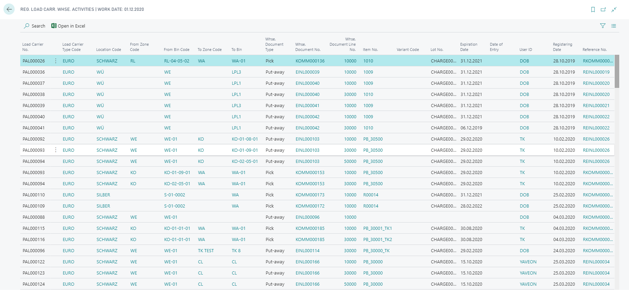This screenshot has height=293, width=629.
Task: Open reference link REINL000019
Action: 596,72
